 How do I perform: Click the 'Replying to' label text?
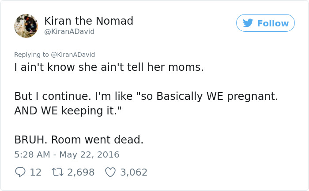coord(32,55)
